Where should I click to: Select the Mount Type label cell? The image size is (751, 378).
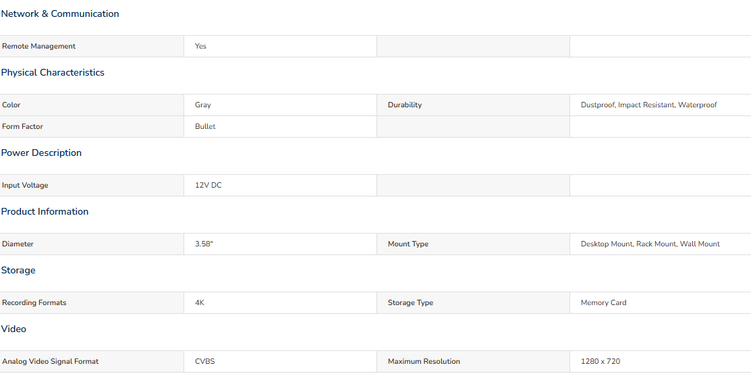[x=473, y=244]
